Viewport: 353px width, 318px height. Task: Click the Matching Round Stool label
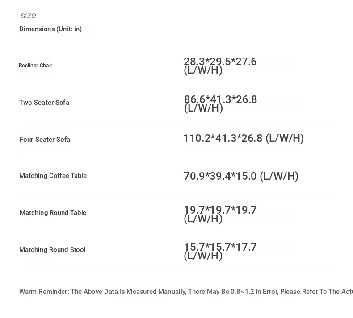[x=52, y=250]
